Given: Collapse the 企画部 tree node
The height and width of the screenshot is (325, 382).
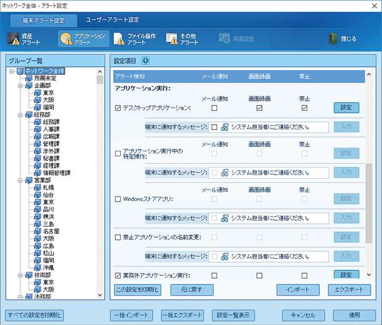Looking at the screenshot, I should pyautogui.click(x=20, y=86).
